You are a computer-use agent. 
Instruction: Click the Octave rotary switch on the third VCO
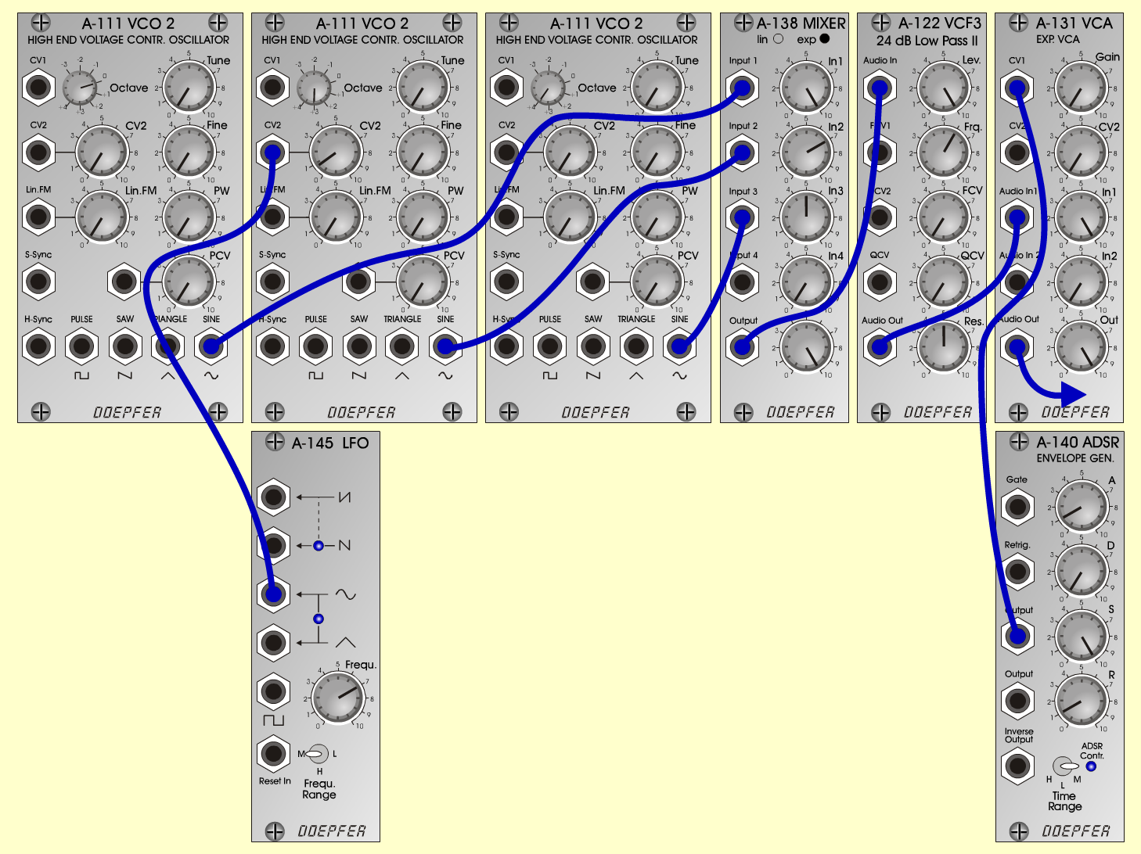point(549,88)
